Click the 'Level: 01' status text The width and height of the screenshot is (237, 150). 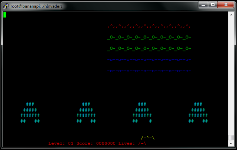pyautogui.click(x=61, y=143)
